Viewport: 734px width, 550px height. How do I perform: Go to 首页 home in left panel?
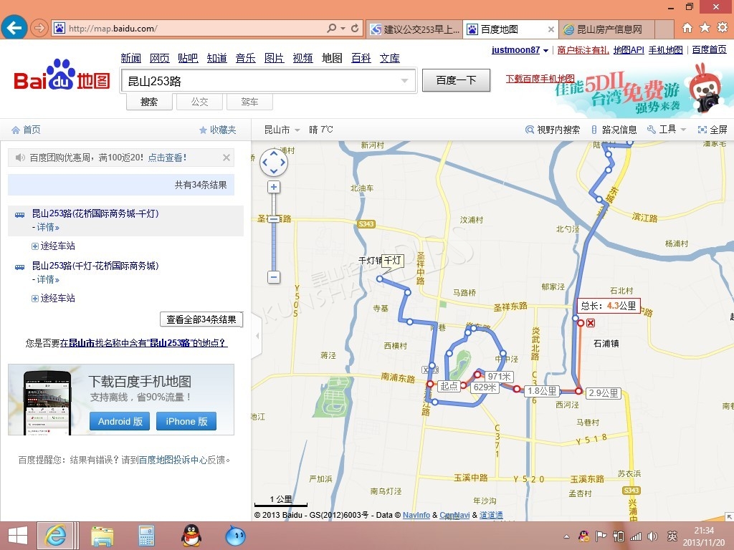click(27, 130)
